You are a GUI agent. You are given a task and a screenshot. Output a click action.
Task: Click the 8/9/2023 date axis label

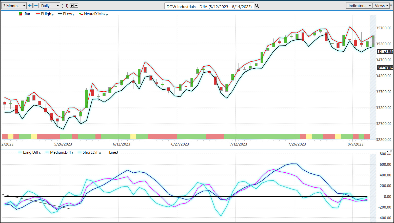pos(356,144)
